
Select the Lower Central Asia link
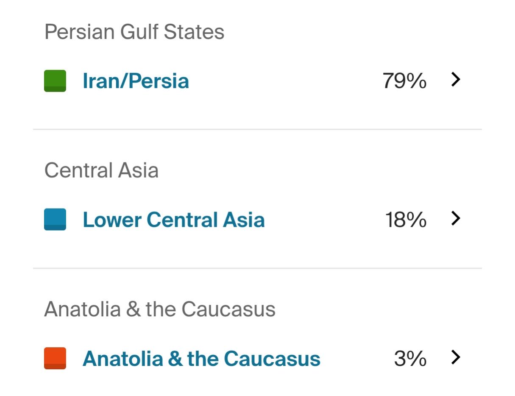pos(173,220)
